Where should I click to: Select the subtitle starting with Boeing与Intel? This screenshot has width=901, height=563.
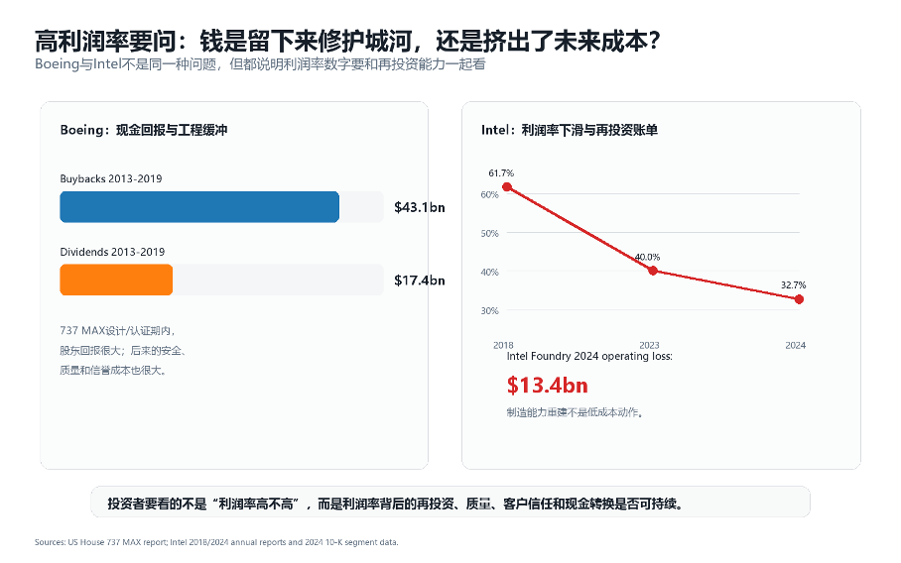pyautogui.click(x=260, y=63)
